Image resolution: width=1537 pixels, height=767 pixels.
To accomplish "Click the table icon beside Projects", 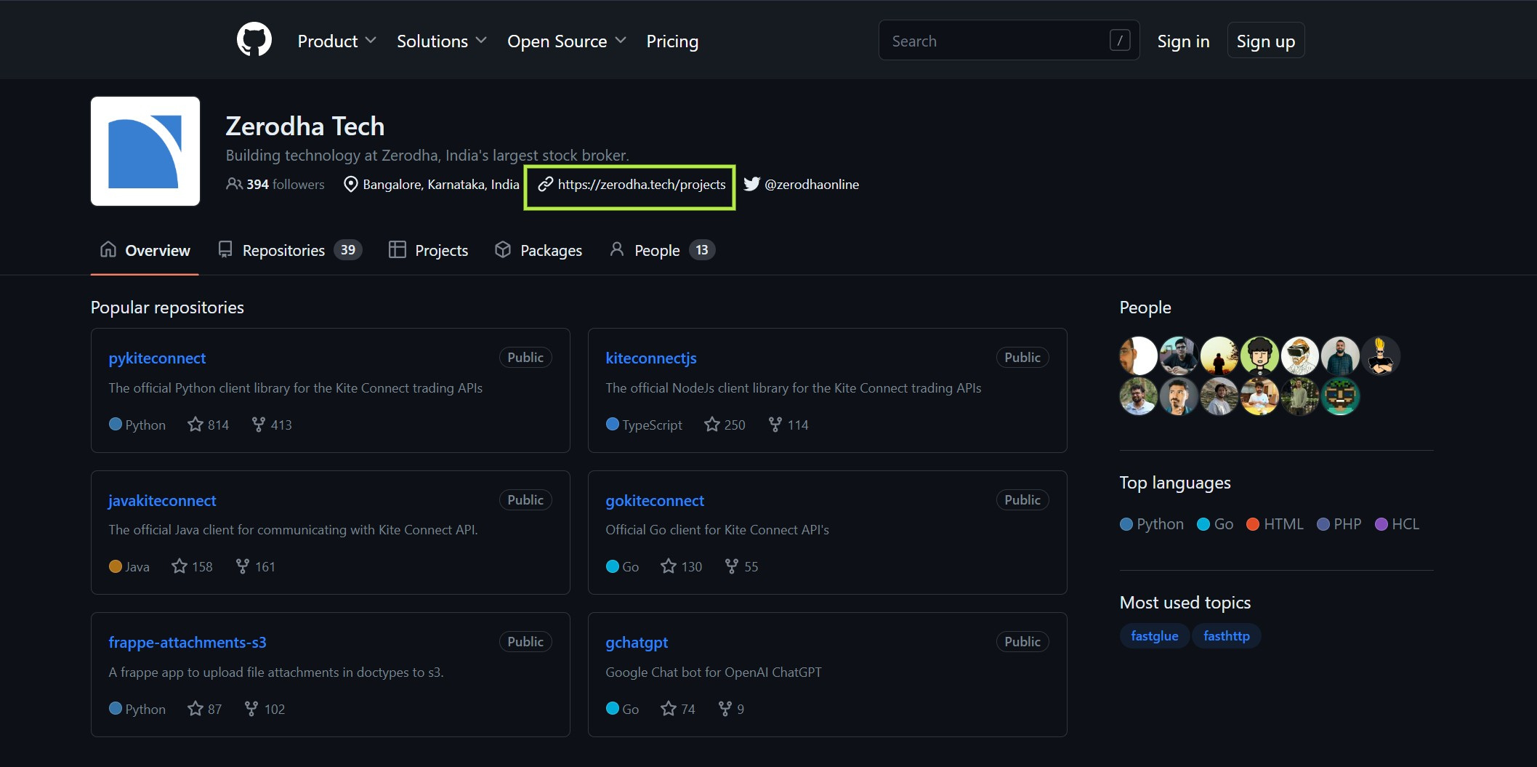I will click(x=398, y=249).
